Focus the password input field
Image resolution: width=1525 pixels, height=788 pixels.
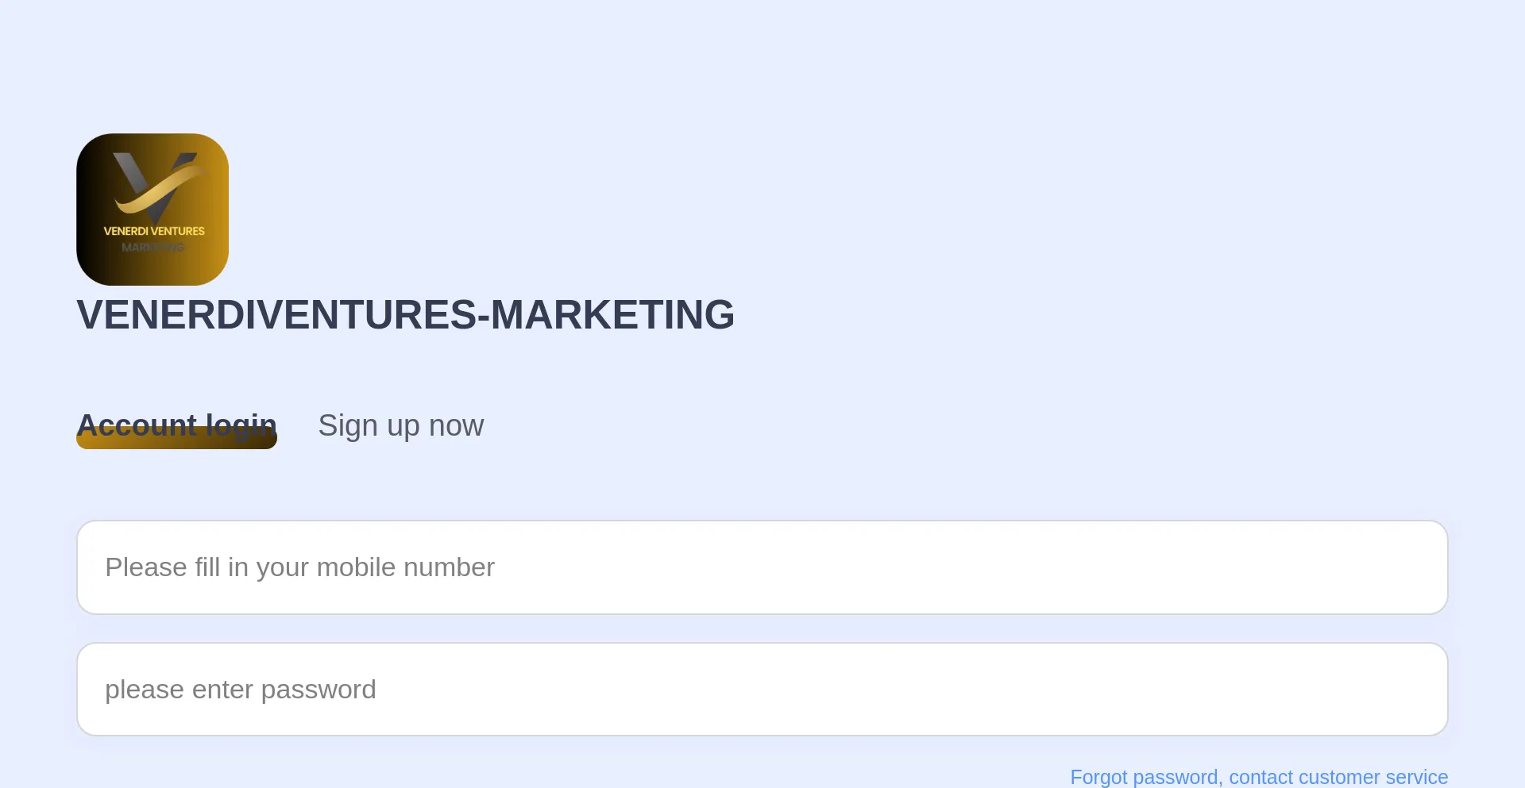pos(762,690)
